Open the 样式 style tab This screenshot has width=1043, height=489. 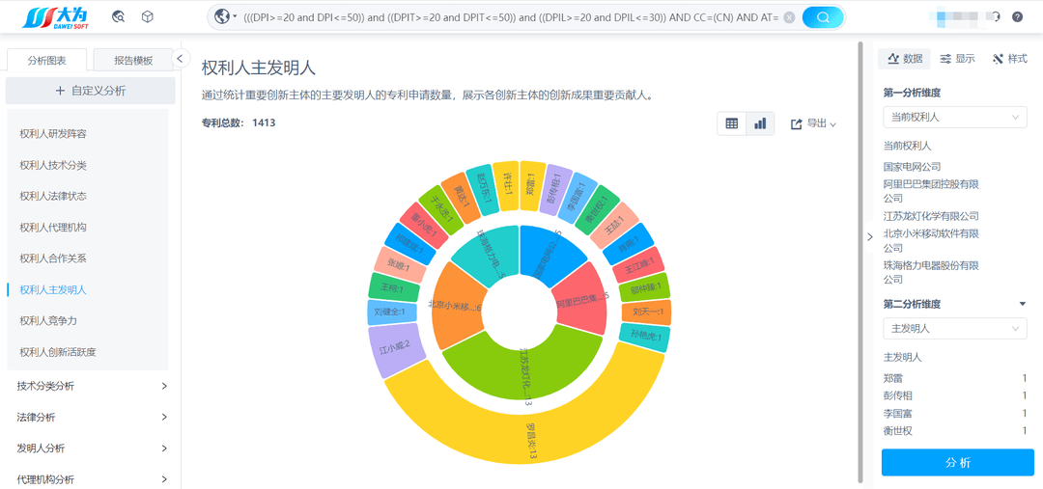point(1009,59)
